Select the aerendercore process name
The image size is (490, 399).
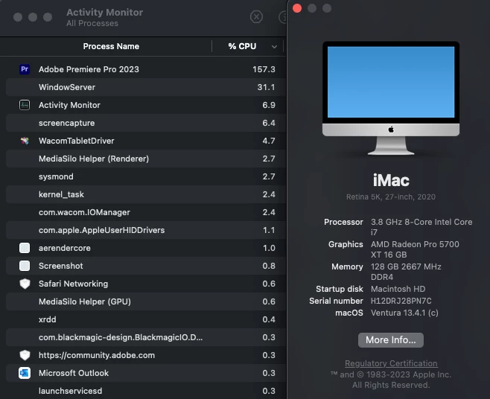(65, 248)
